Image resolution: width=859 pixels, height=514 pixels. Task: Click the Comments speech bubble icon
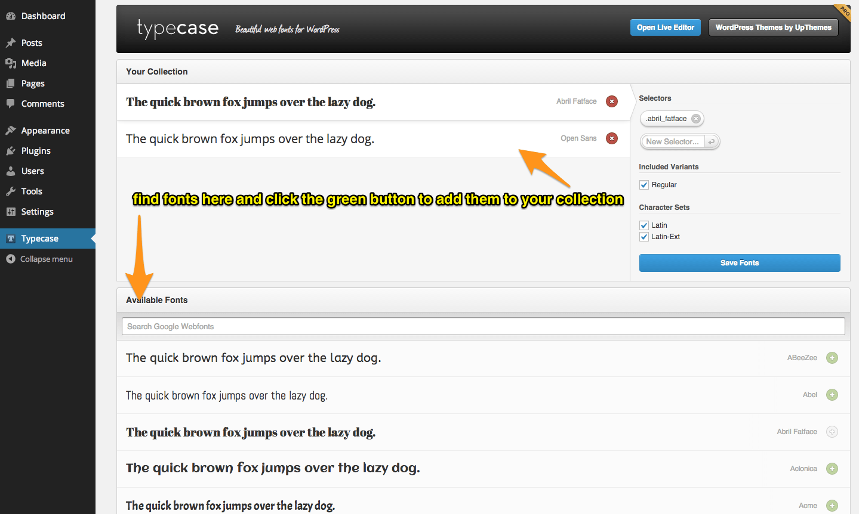point(10,103)
